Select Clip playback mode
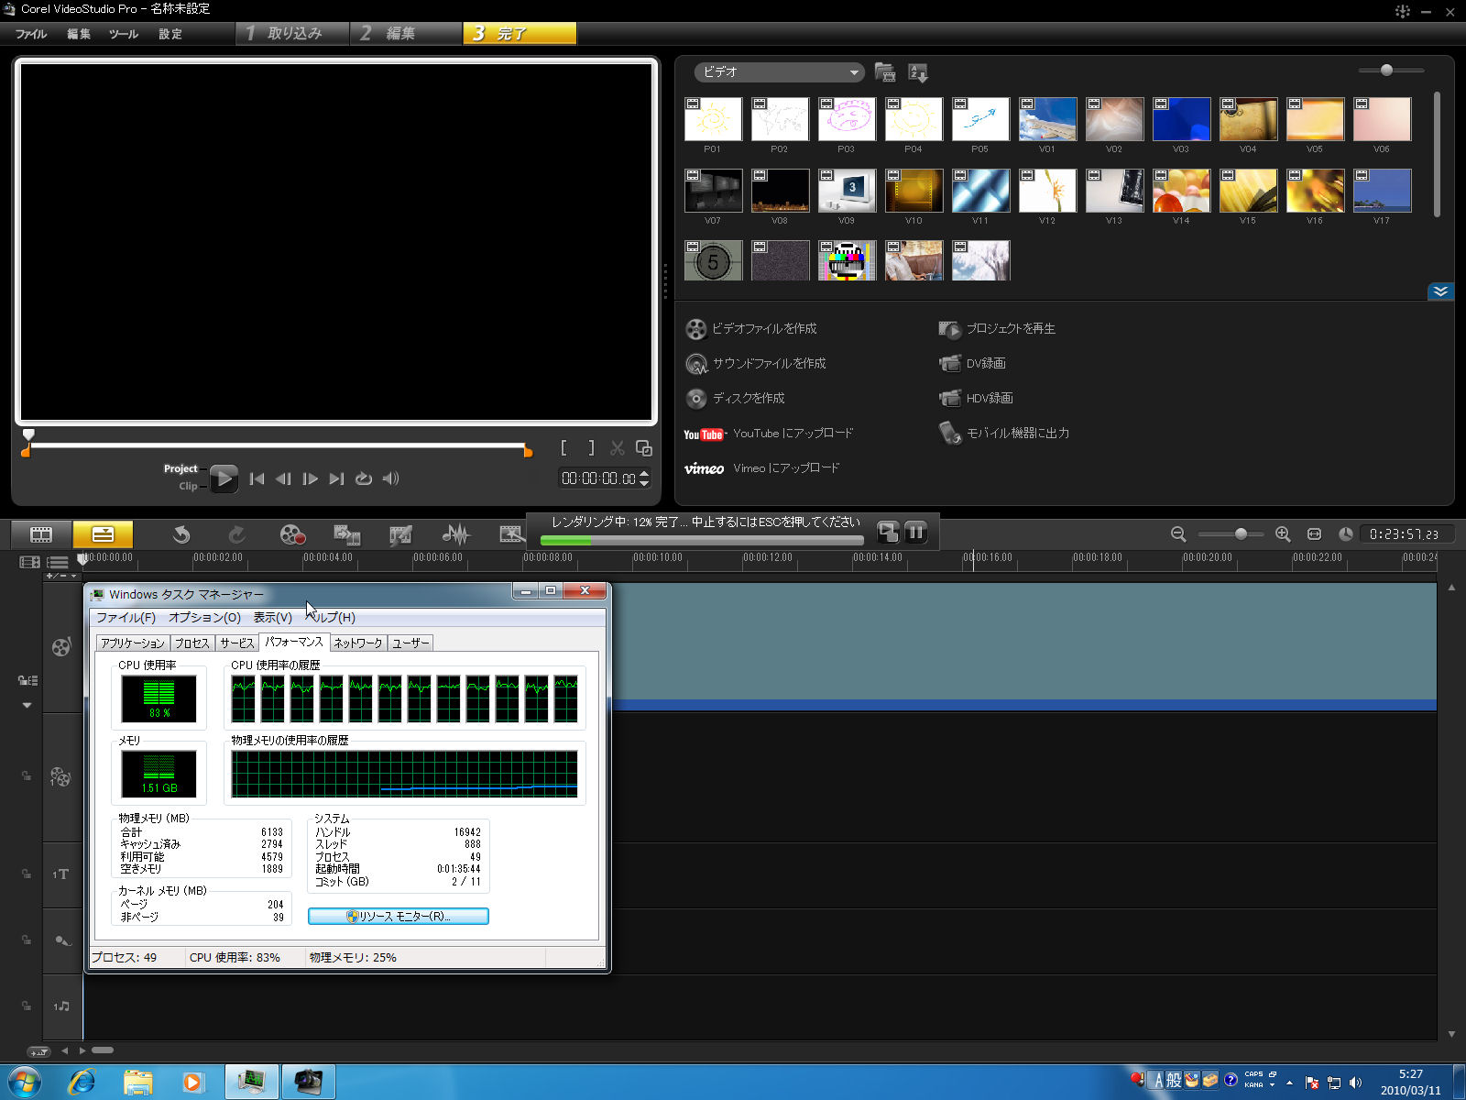The image size is (1466, 1100). 188,486
